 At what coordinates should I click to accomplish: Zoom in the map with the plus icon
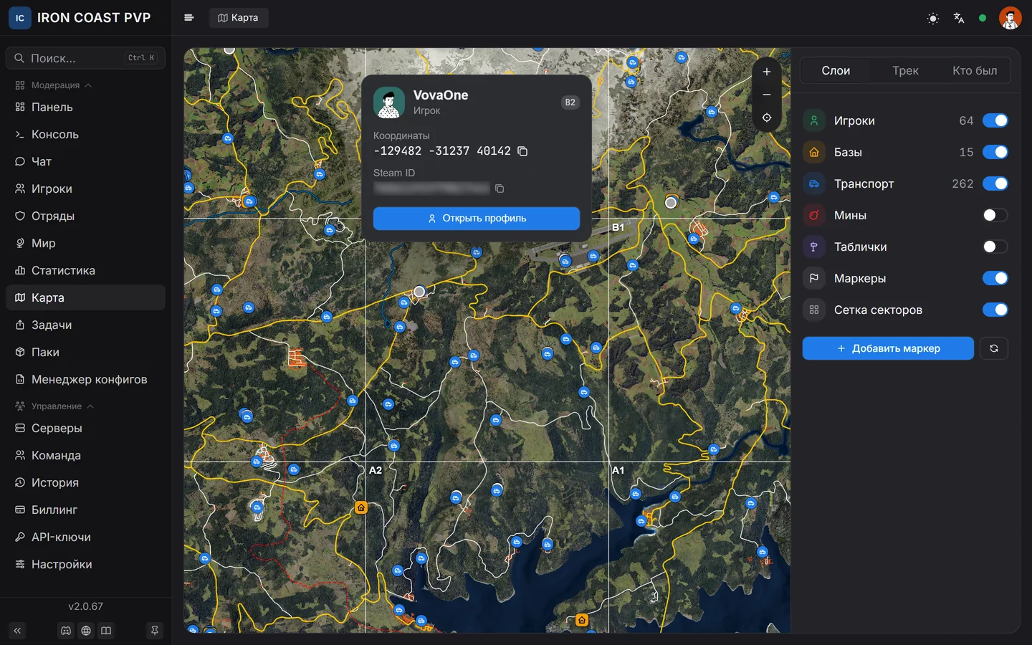pyautogui.click(x=767, y=72)
